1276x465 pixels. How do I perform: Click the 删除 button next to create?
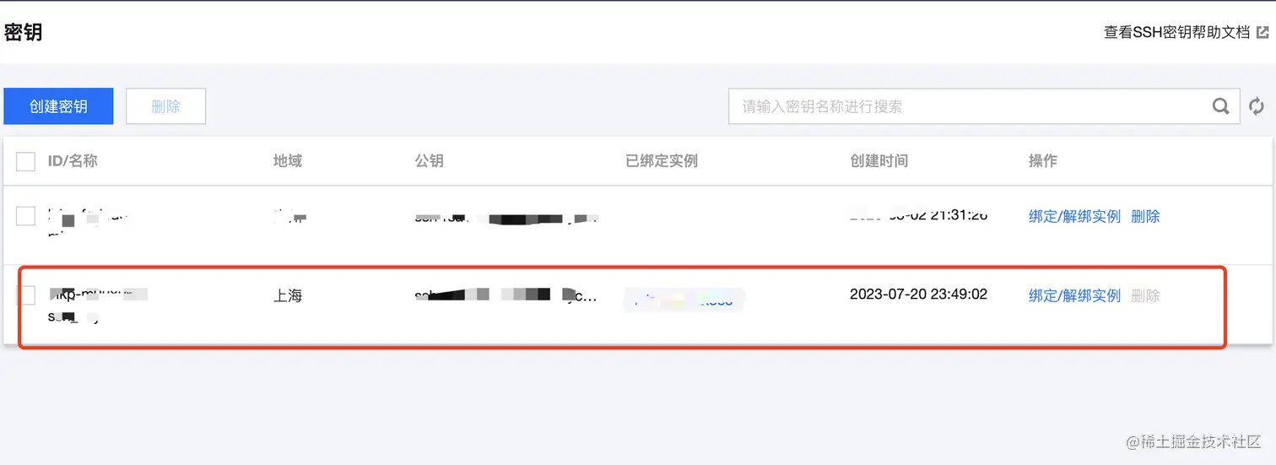pyautogui.click(x=165, y=106)
